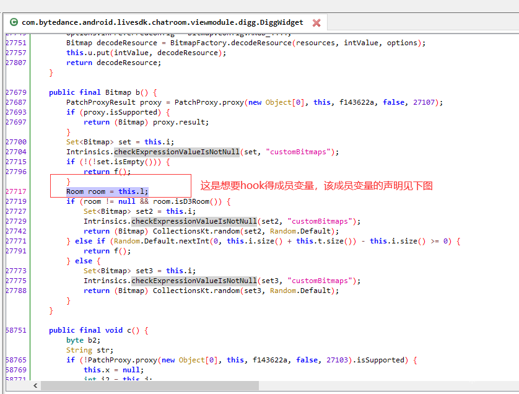Click the green class icon on DiggWidget tab
519x394 pixels.
tap(14, 22)
